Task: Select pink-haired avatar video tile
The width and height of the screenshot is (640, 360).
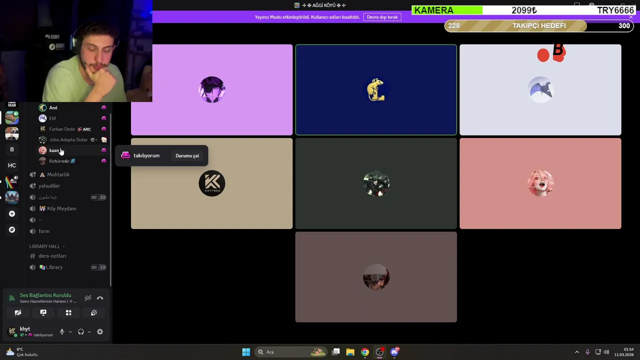Action: click(540, 183)
